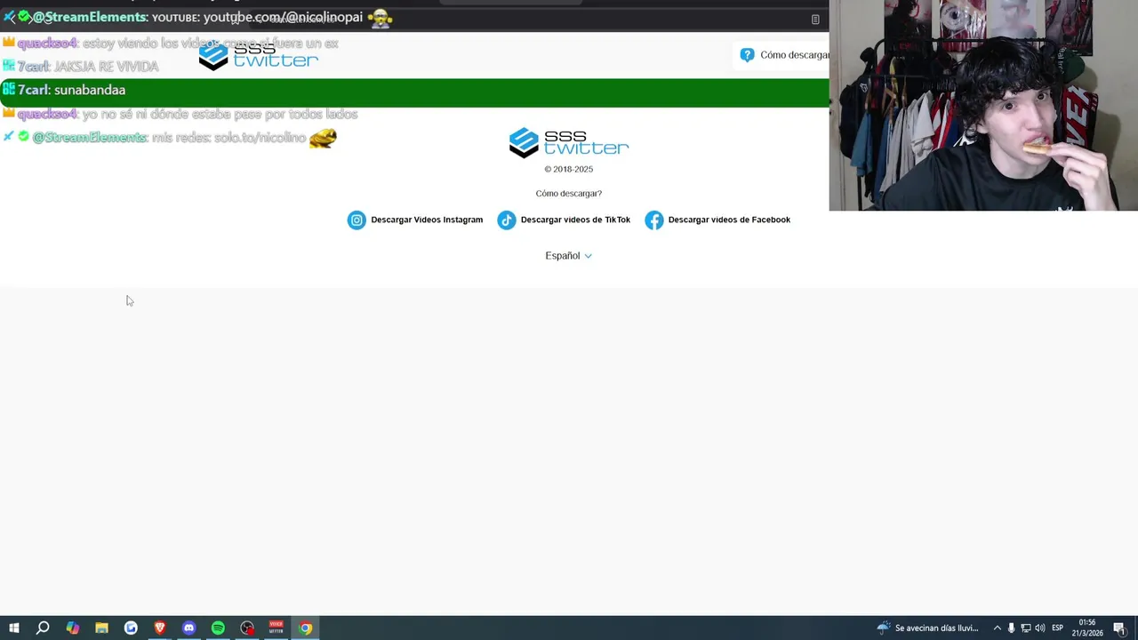
Task: Click the Instagram icon in footer
Action: click(357, 220)
